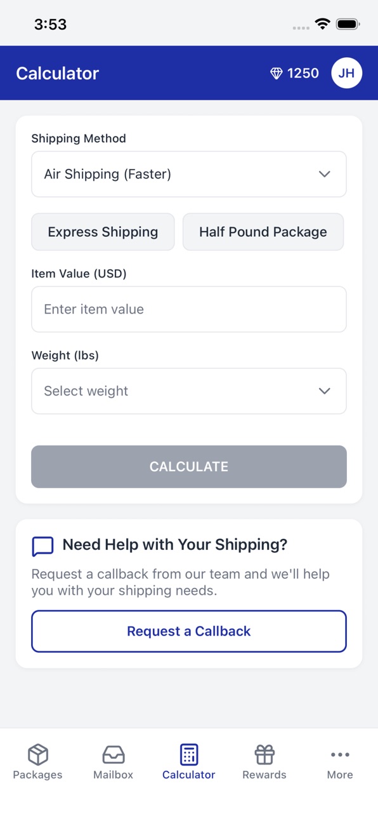Open the JH profile avatar
Screen dimensions: 378x819
(x=346, y=73)
